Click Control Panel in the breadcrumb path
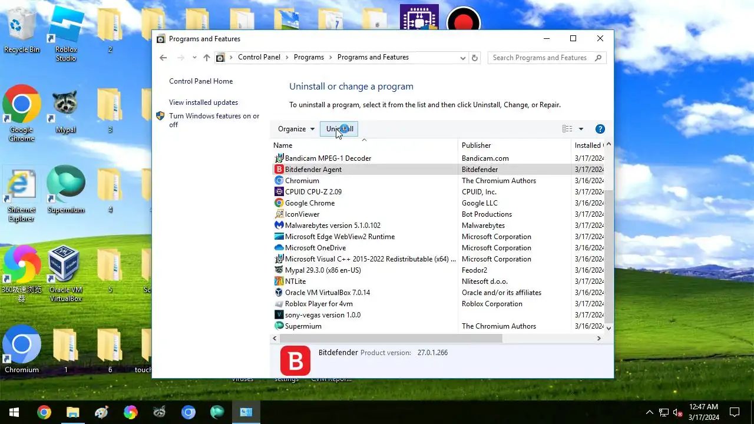754x424 pixels. point(259,57)
